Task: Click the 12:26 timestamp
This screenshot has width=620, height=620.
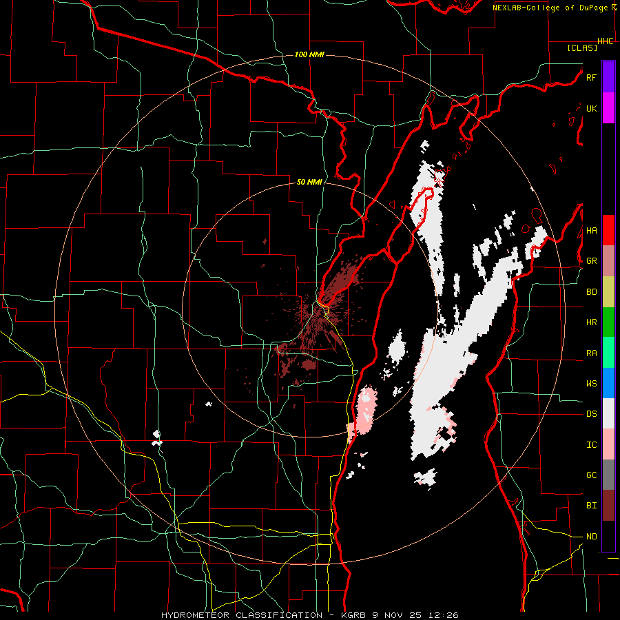Action: [443, 615]
